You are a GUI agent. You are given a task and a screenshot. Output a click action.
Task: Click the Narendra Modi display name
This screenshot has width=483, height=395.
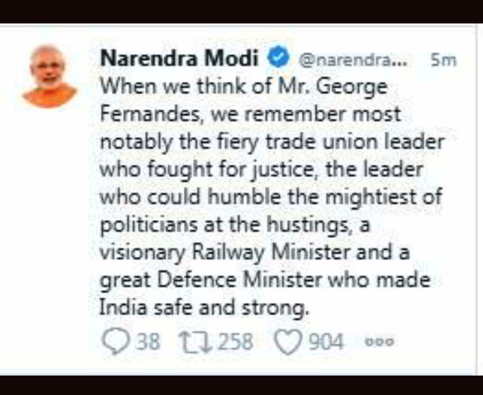pos(179,59)
